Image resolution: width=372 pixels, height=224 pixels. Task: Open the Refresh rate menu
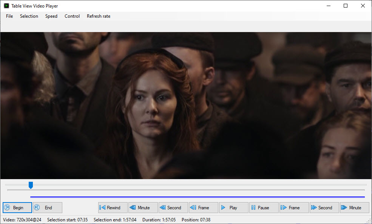click(99, 16)
